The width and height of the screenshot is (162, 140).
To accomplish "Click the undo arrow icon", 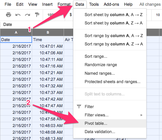I will tap(18, 15).
